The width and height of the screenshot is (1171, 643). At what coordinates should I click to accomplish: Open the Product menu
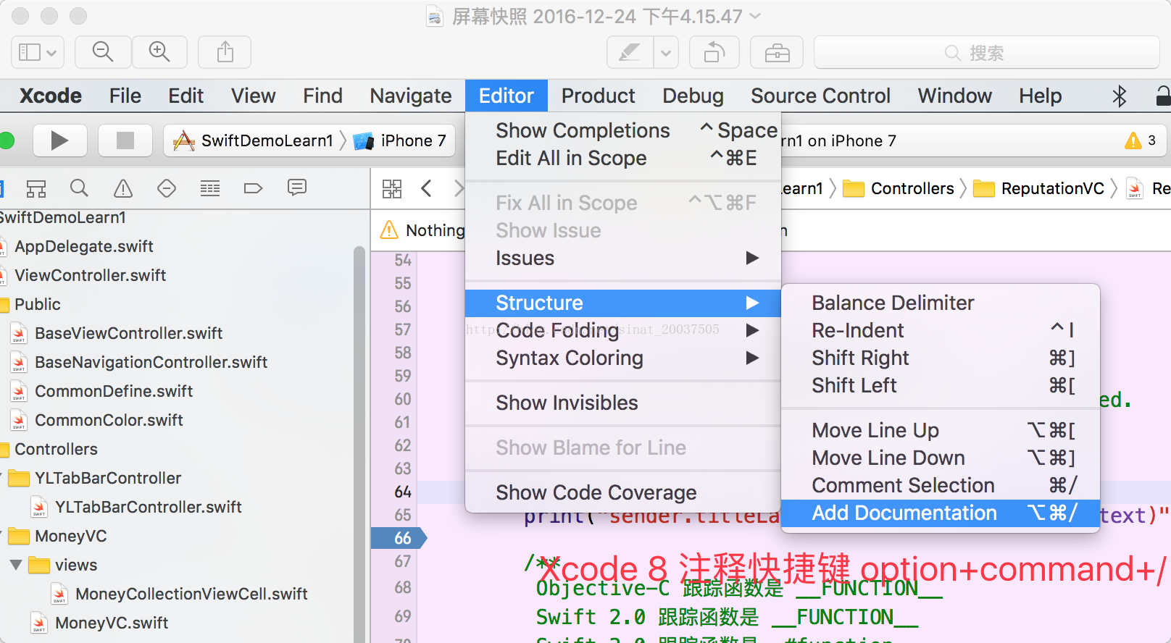(599, 96)
